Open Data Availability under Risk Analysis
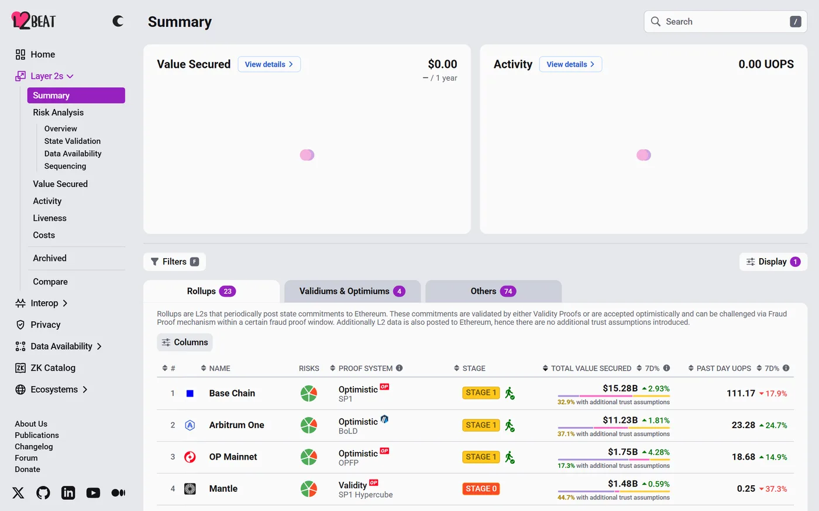819x511 pixels. [x=73, y=154]
